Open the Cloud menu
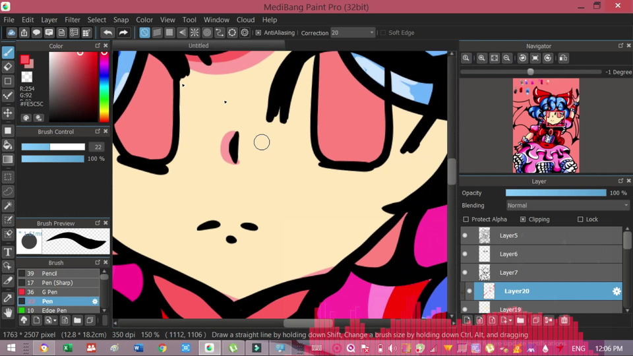The image size is (633, 356). click(245, 20)
